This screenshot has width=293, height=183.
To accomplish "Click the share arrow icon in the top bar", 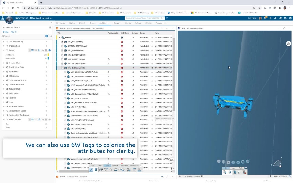I will 275,18.
